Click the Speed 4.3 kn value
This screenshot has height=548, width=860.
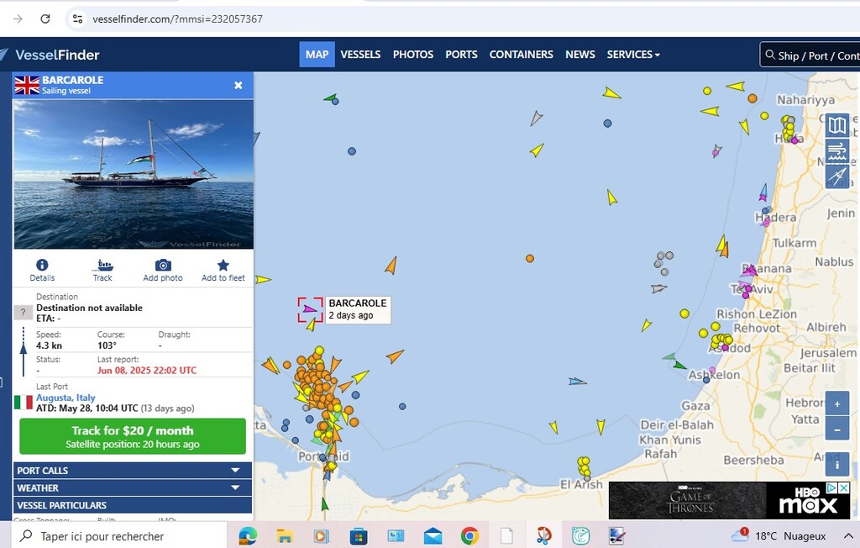49,345
